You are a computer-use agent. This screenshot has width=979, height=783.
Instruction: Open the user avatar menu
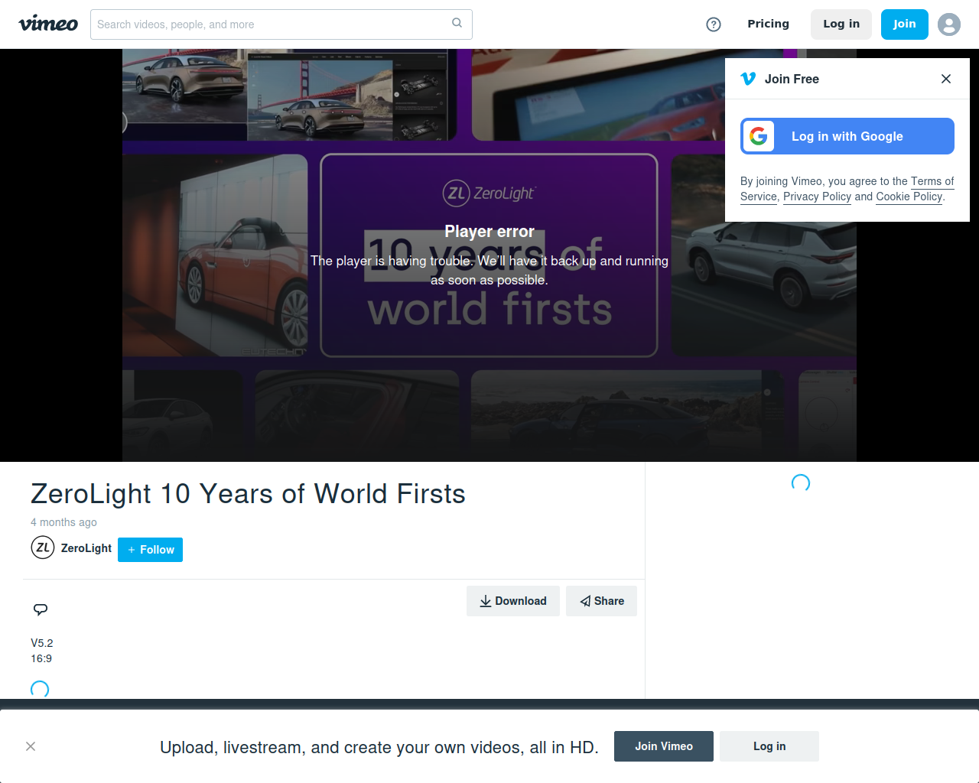coord(949,24)
